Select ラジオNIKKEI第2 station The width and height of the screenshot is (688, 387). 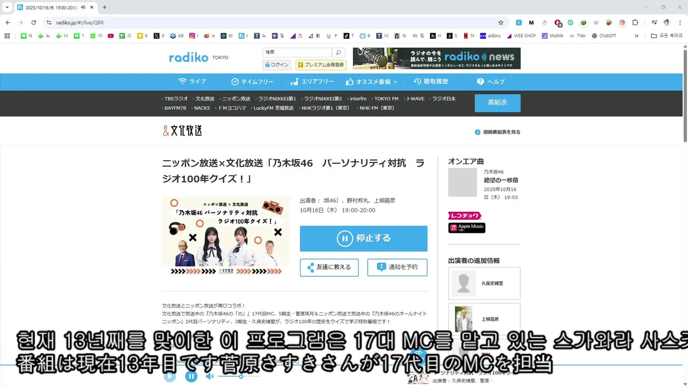point(322,99)
